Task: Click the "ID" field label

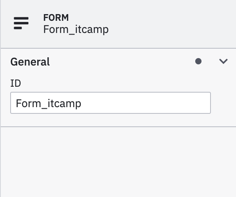Action: coord(16,83)
